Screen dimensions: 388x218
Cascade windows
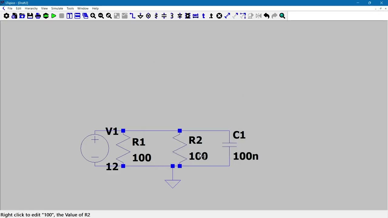pyautogui.click(x=85, y=16)
